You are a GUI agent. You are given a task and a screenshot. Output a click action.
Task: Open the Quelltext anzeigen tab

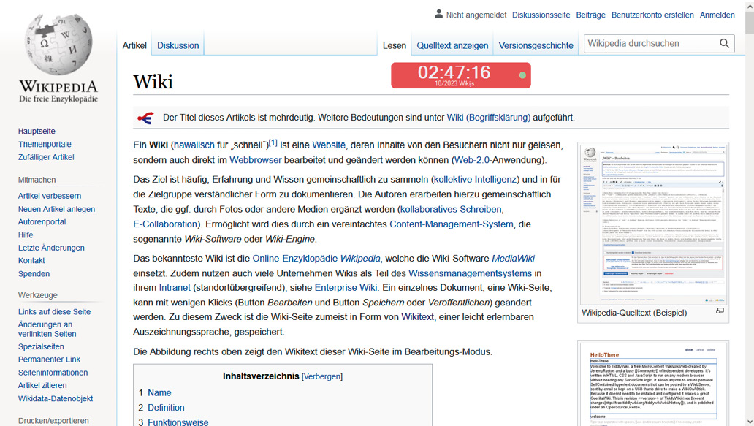[x=452, y=46]
